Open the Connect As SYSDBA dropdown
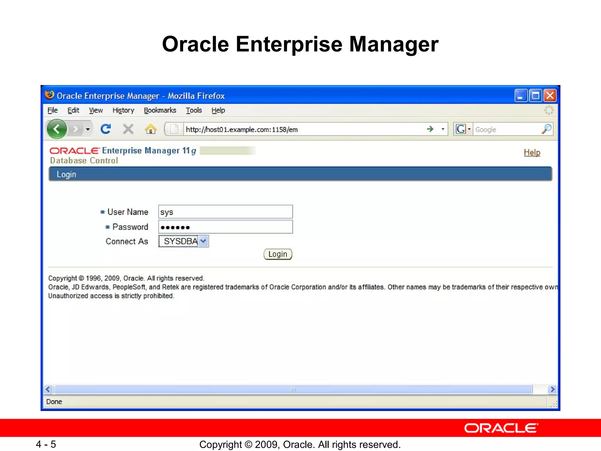 184,241
